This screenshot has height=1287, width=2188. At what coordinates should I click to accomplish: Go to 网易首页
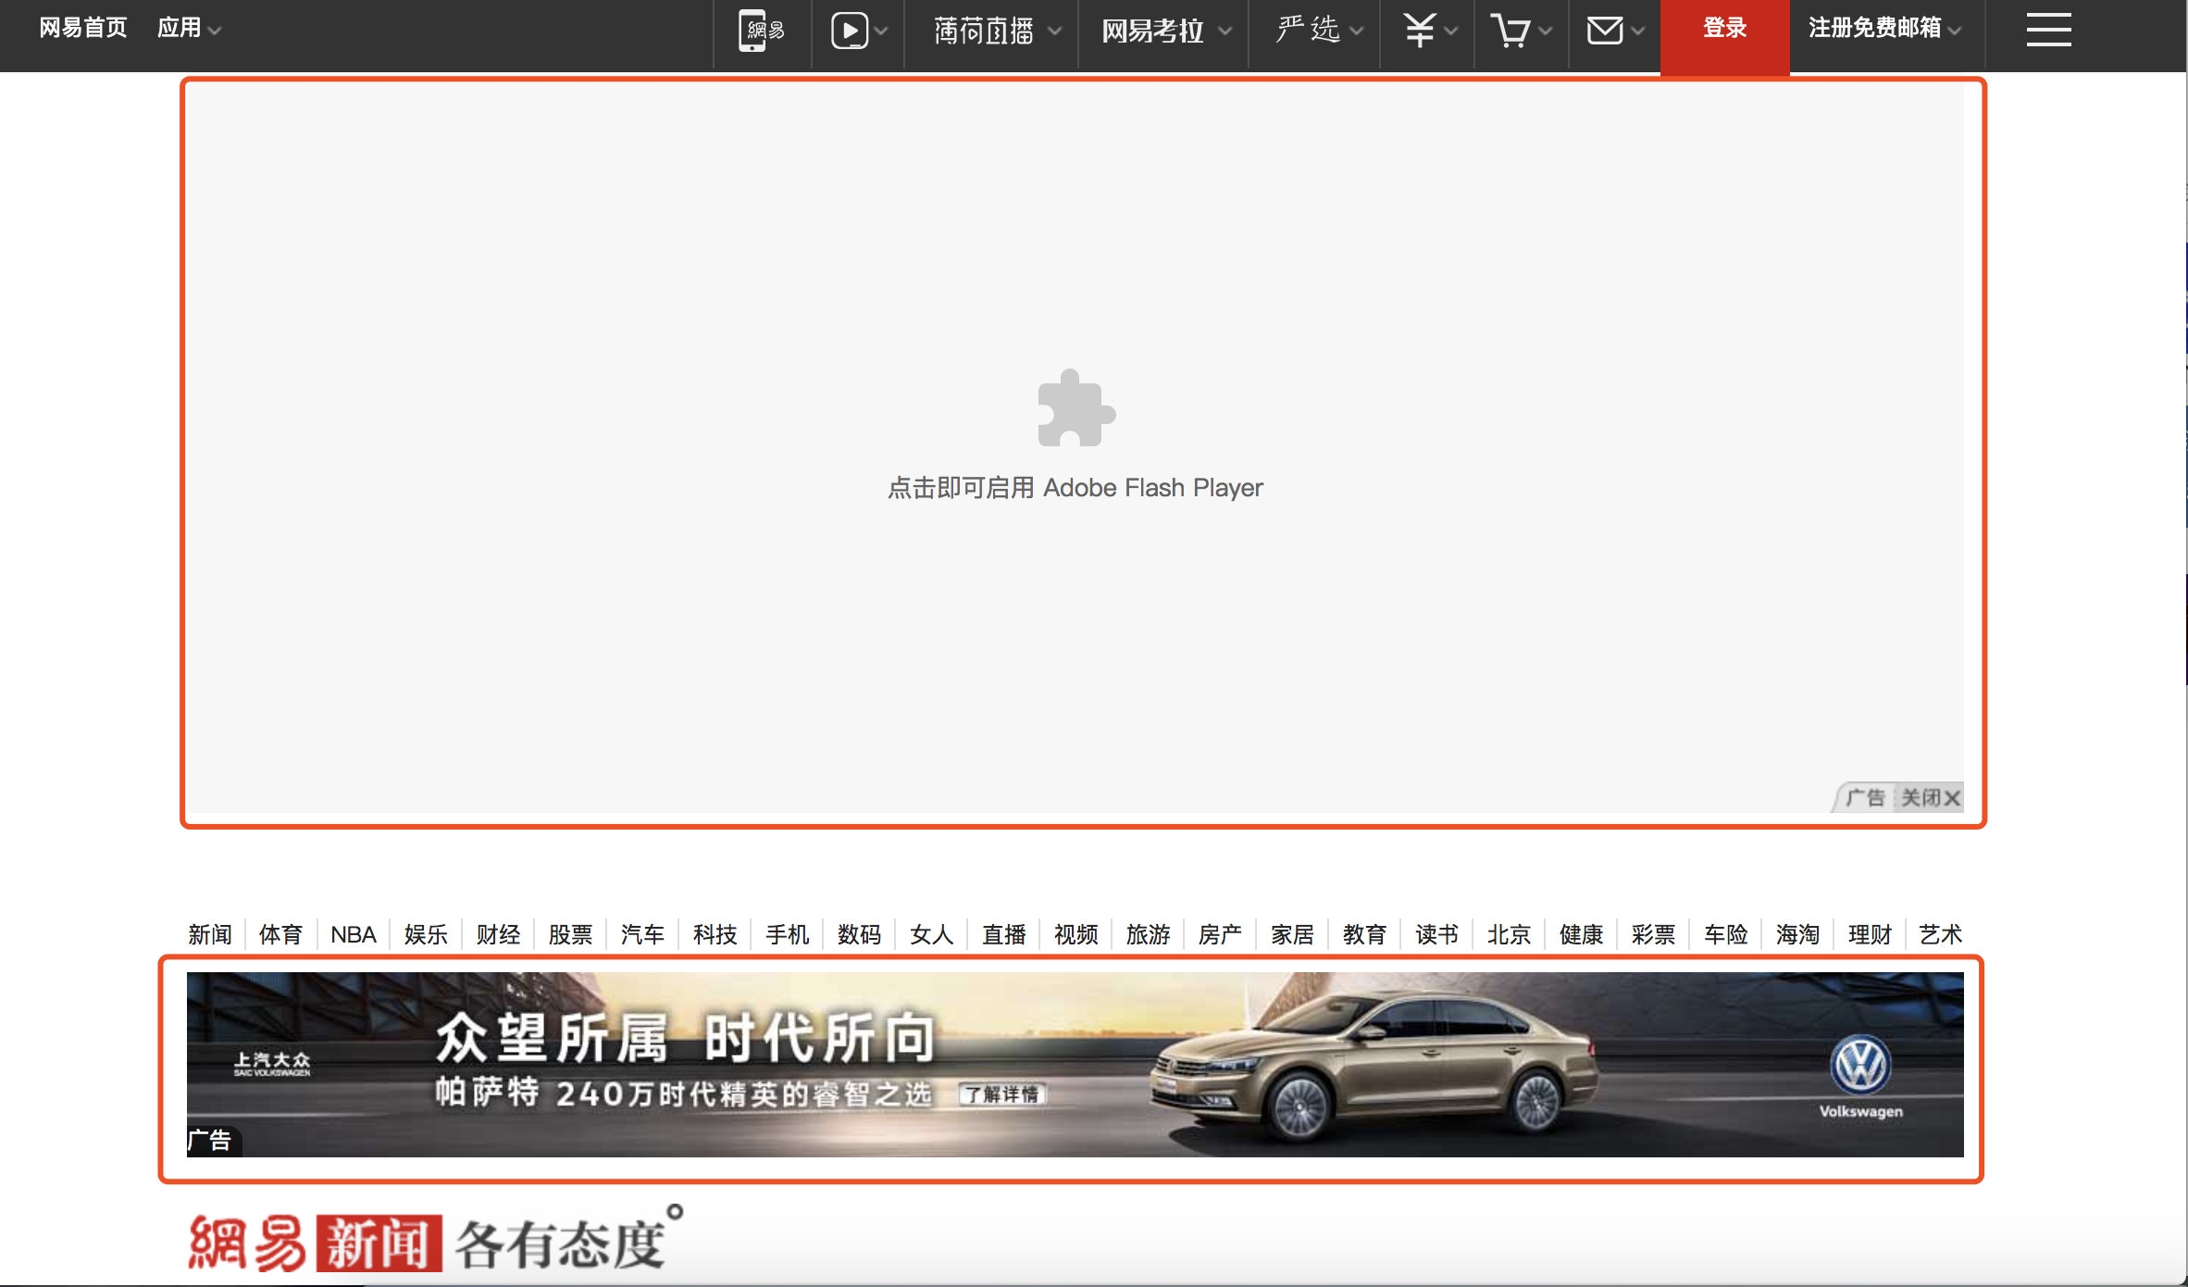click(82, 29)
